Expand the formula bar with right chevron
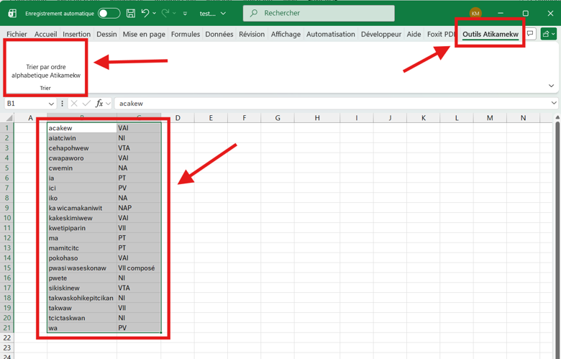The height and width of the screenshot is (359, 561). (554, 103)
